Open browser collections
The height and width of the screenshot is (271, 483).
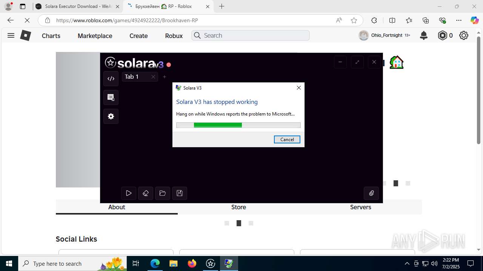pos(426,20)
